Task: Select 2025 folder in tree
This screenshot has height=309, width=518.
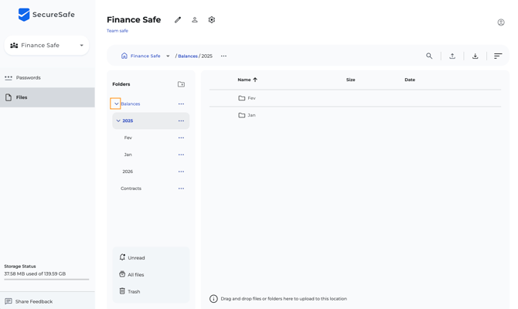Action: pos(128,121)
